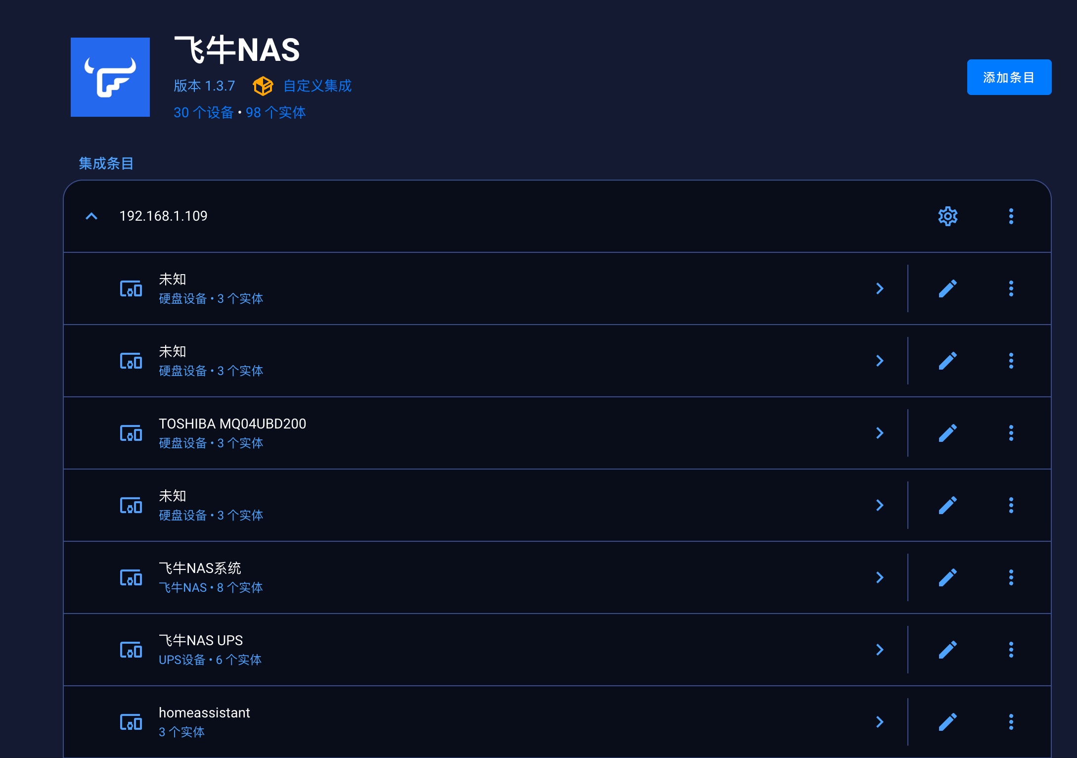The height and width of the screenshot is (758, 1077).
Task: Open the 98 个实体 link
Action: click(275, 113)
